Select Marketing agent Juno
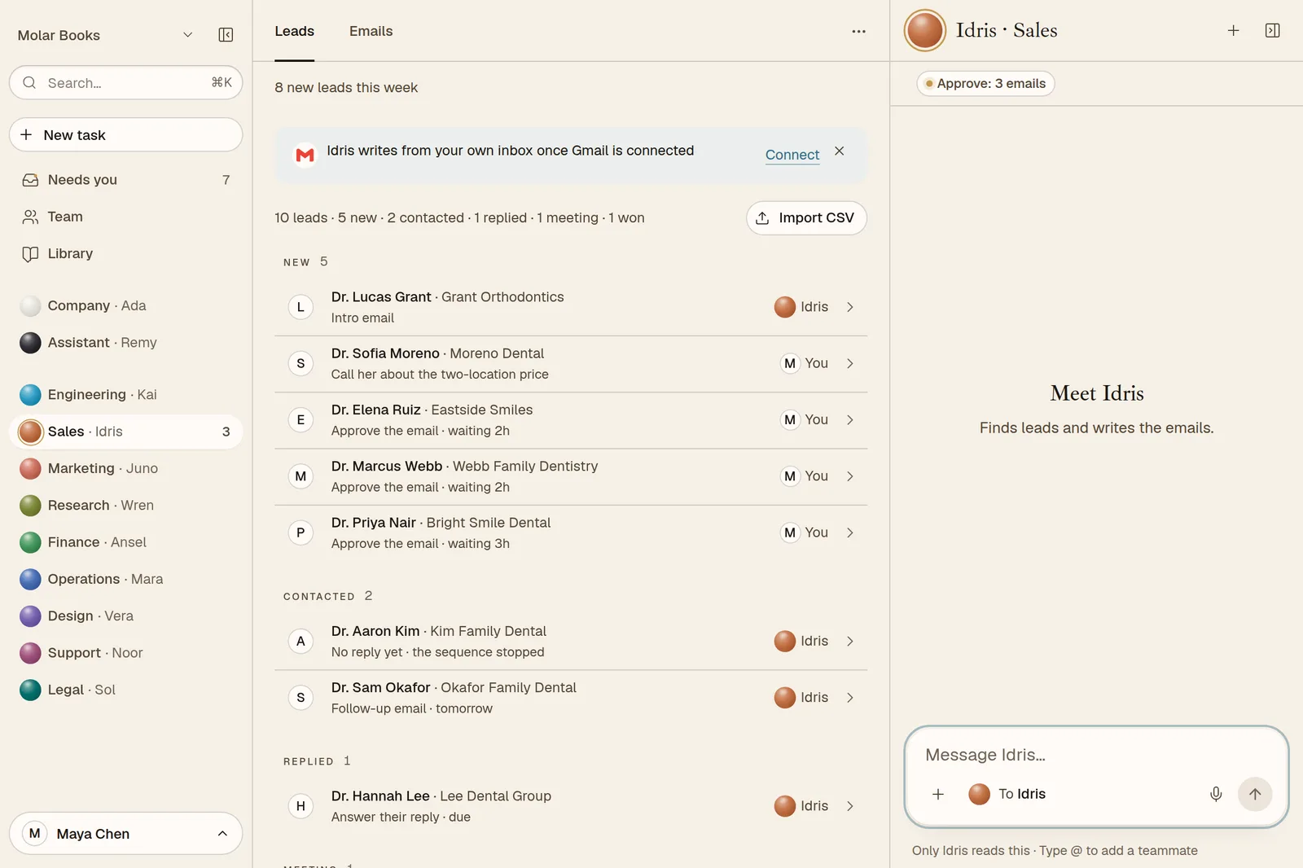 (126, 468)
